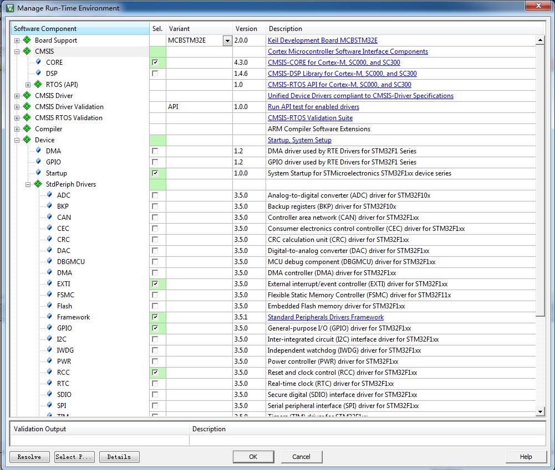Click the green diamond icon beside CMSIS Driver Validation
This screenshot has height=470, width=555.
[x=27, y=106]
